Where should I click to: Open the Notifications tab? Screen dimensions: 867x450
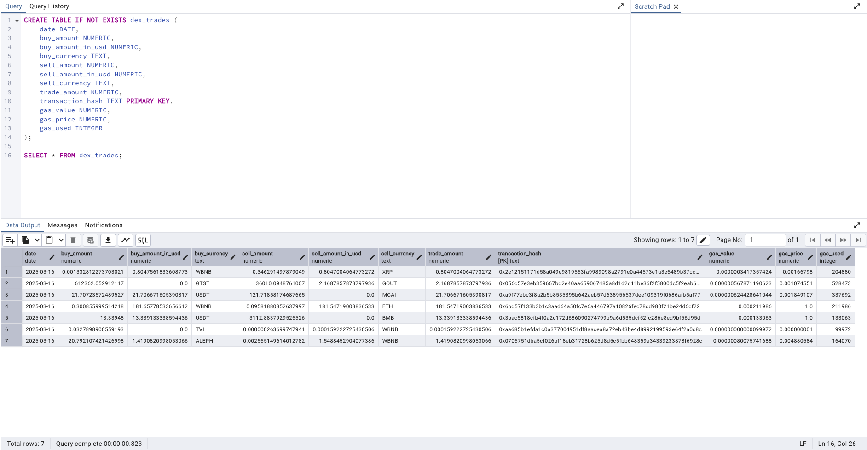pyautogui.click(x=104, y=225)
